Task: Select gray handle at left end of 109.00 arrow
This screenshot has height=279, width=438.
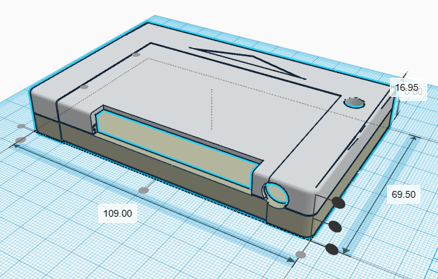Action: [20, 140]
